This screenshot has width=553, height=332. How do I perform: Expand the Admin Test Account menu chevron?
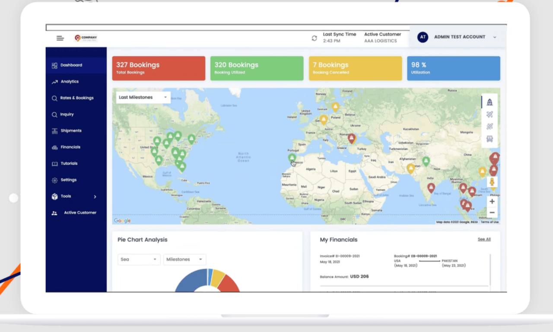pyautogui.click(x=495, y=37)
